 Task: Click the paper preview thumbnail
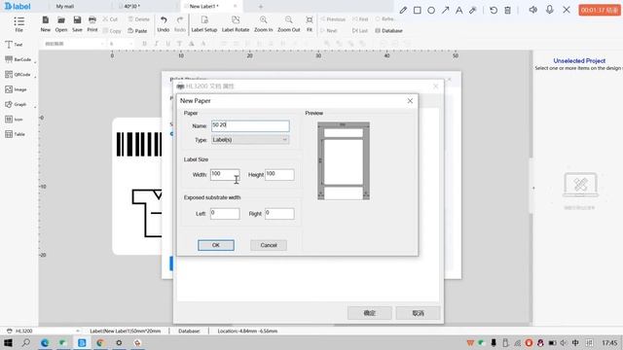[x=344, y=160]
